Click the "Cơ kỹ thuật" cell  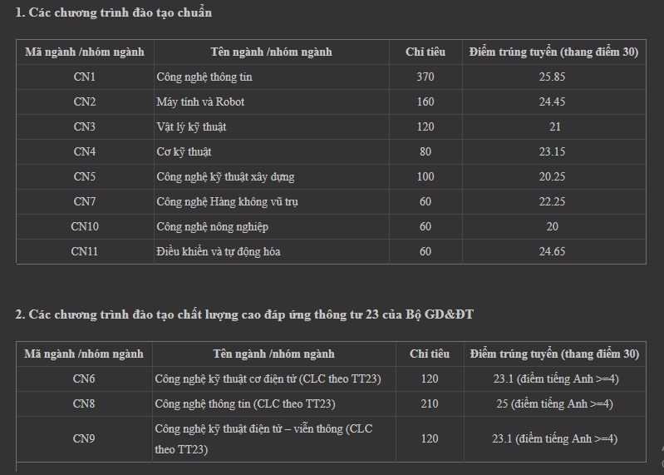coord(184,152)
